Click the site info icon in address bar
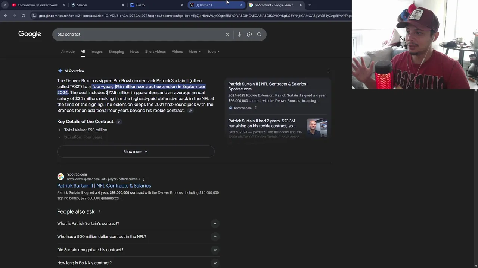The width and height of the screenshot is (478, 268). coord(34,16)
